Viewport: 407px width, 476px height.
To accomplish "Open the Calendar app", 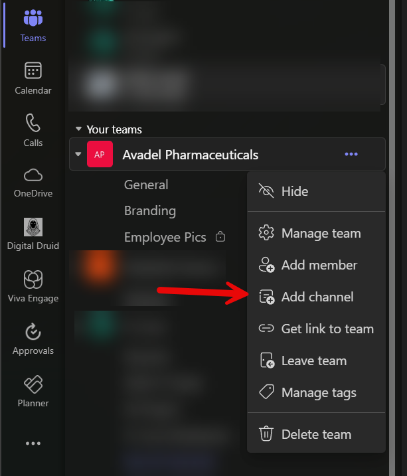I will click(33, 78).
